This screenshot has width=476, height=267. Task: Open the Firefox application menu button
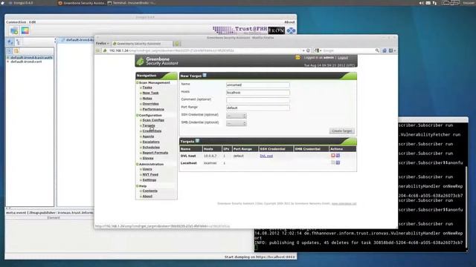click(102, 44)
